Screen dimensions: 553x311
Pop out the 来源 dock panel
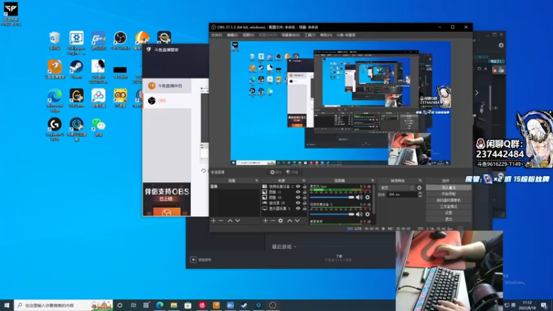click(x=303, y=180)
